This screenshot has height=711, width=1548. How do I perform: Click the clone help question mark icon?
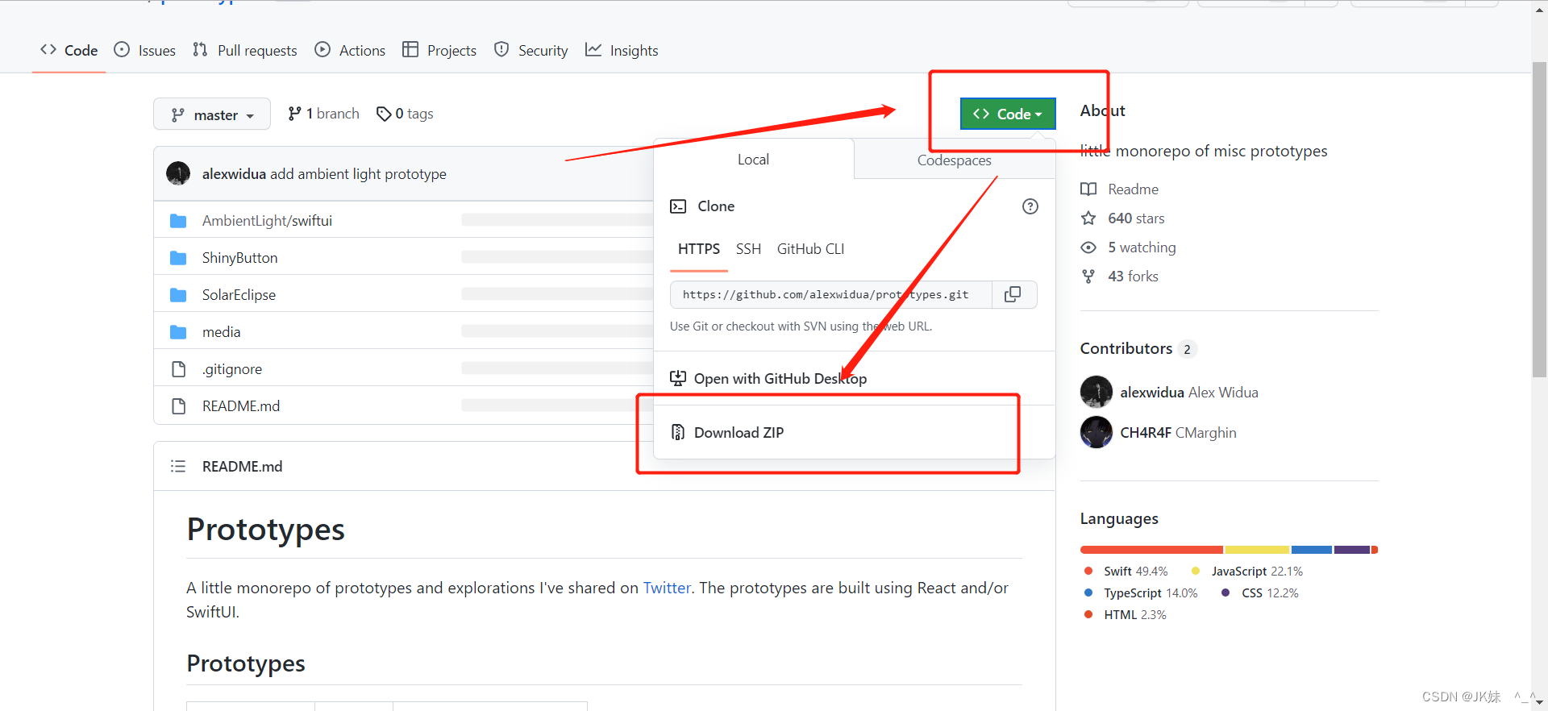[1030, 206]
